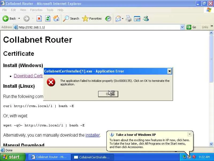Viewport: 214px width, 161px height.
Task: Close the Windows XP tour balloon
Action: coord(190,134)
